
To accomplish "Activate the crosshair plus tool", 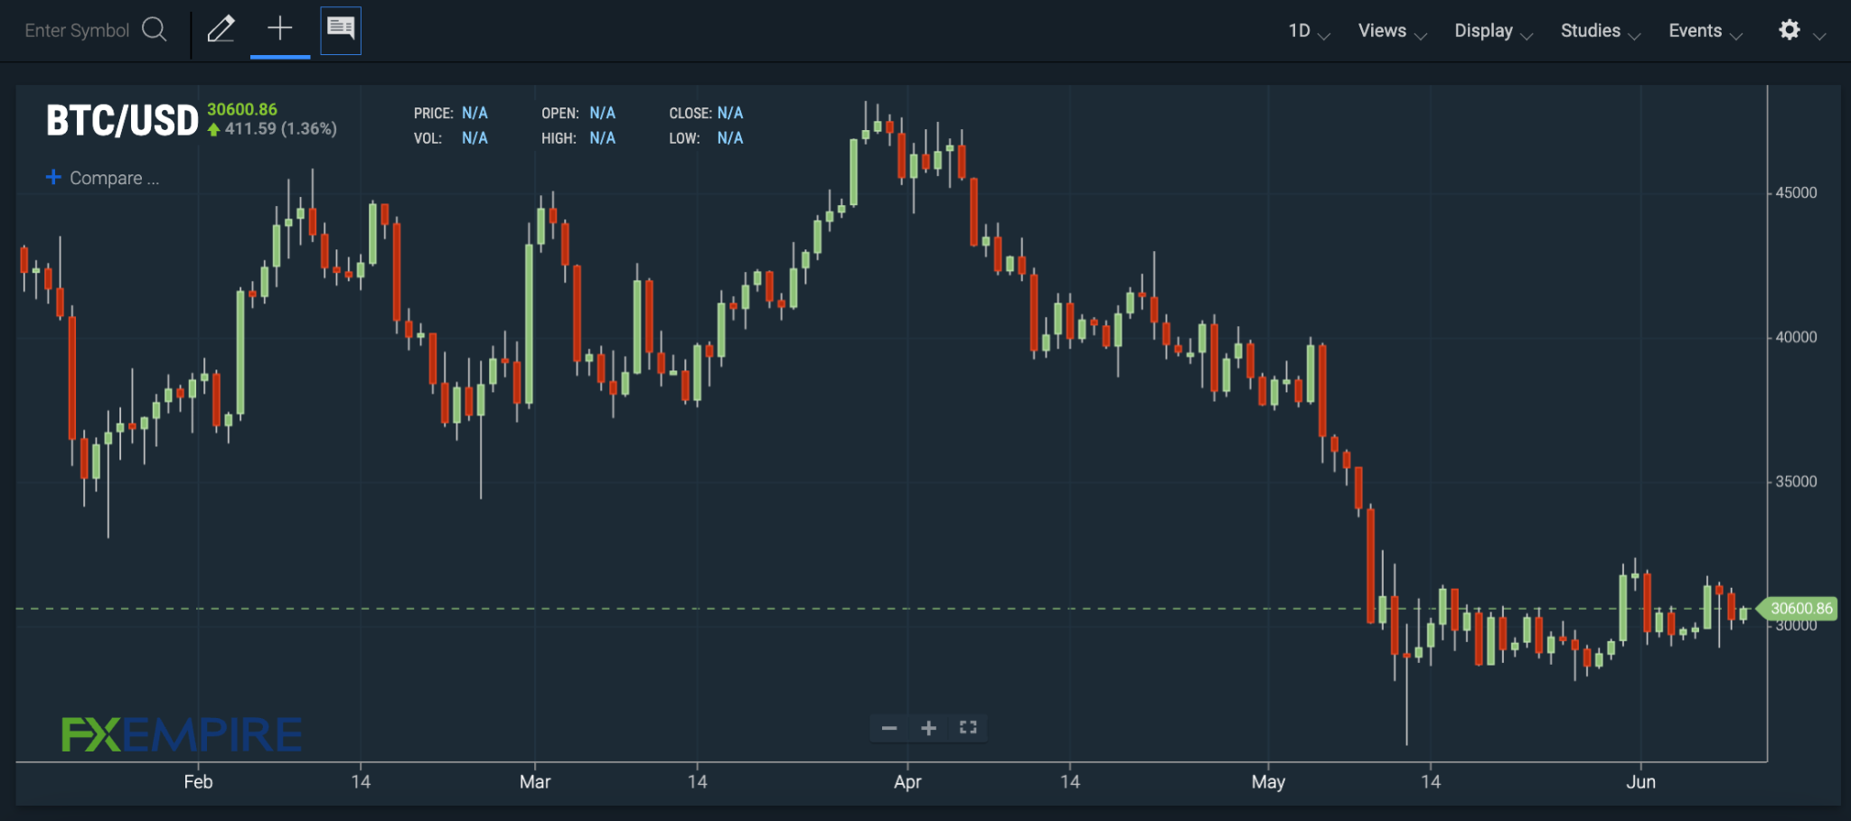I will click(x=280, y=29).
